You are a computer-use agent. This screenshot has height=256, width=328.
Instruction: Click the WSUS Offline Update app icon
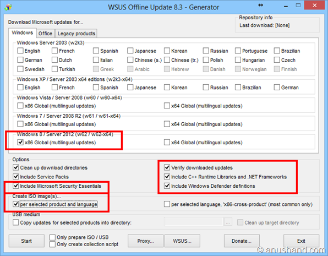pos(8,7)
